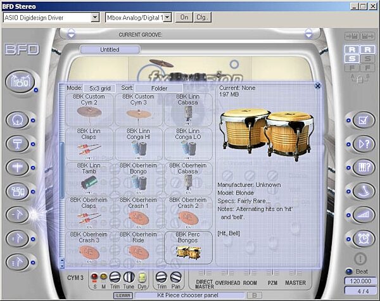The height and width of the screenshot is (301, 380).
Task: Change the Sort Folder selector
Action: point(159,88)
